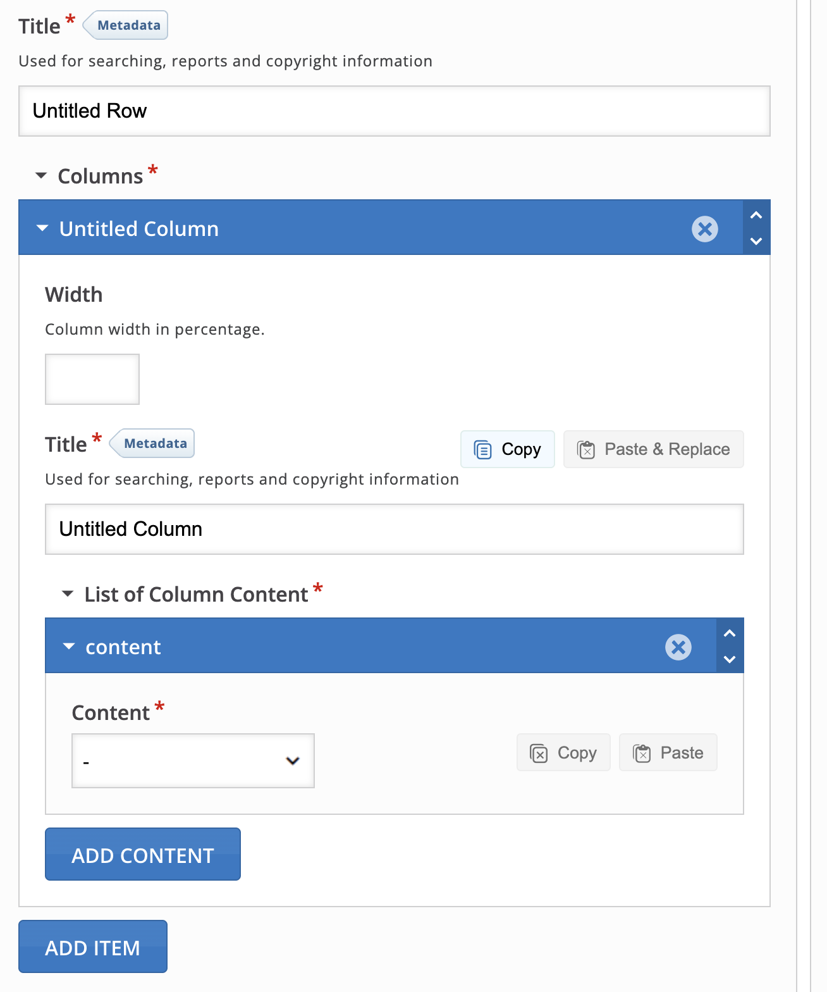Open the Content type dropdown
The height and width of the screenshot is (992, 827).
(x=193, y=760)
